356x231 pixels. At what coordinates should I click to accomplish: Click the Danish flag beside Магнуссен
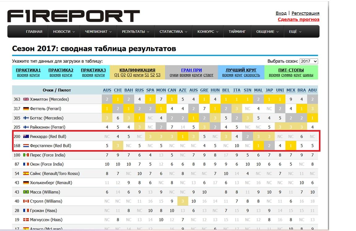click(26, 220)
